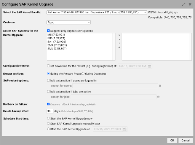
Task: Close the Configure SAP Kernel Upgrade dialog
Action: pyautogui.click(x=190, y=4)
